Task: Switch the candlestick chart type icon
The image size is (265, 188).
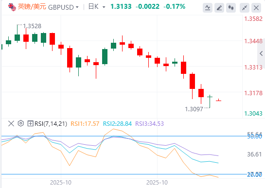Action: click(x=231, y=8)
